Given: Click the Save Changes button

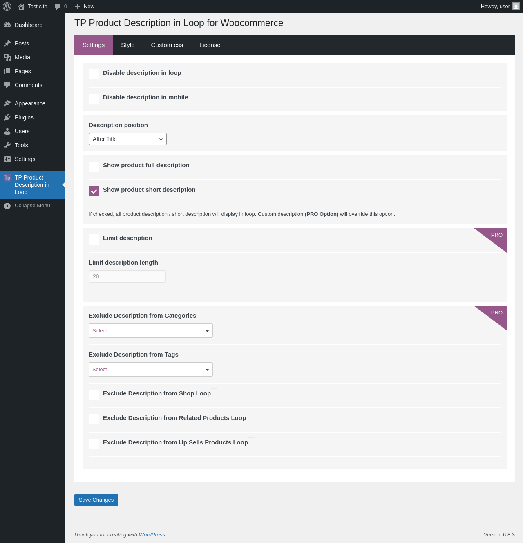Looking at the screenshot, I should click(96, 500).
